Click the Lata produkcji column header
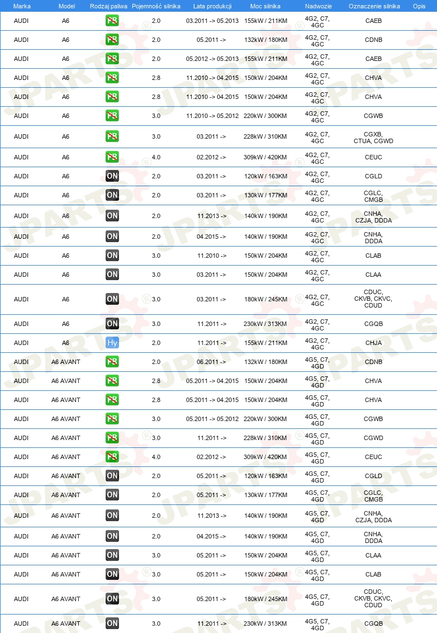This screenshot has height=633, width=437. coord(212,6)
